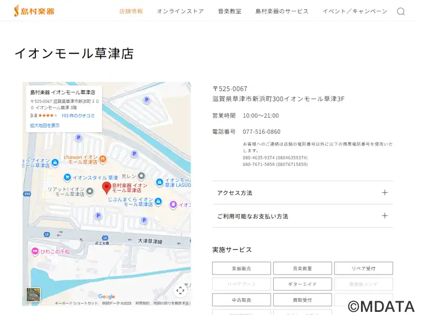Click the route 559 road badge
Screen dimensions: 421x315
[x=27, y=194]
